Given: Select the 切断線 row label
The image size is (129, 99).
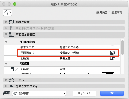Looking at the screenshot, I should tap(24, 69).
